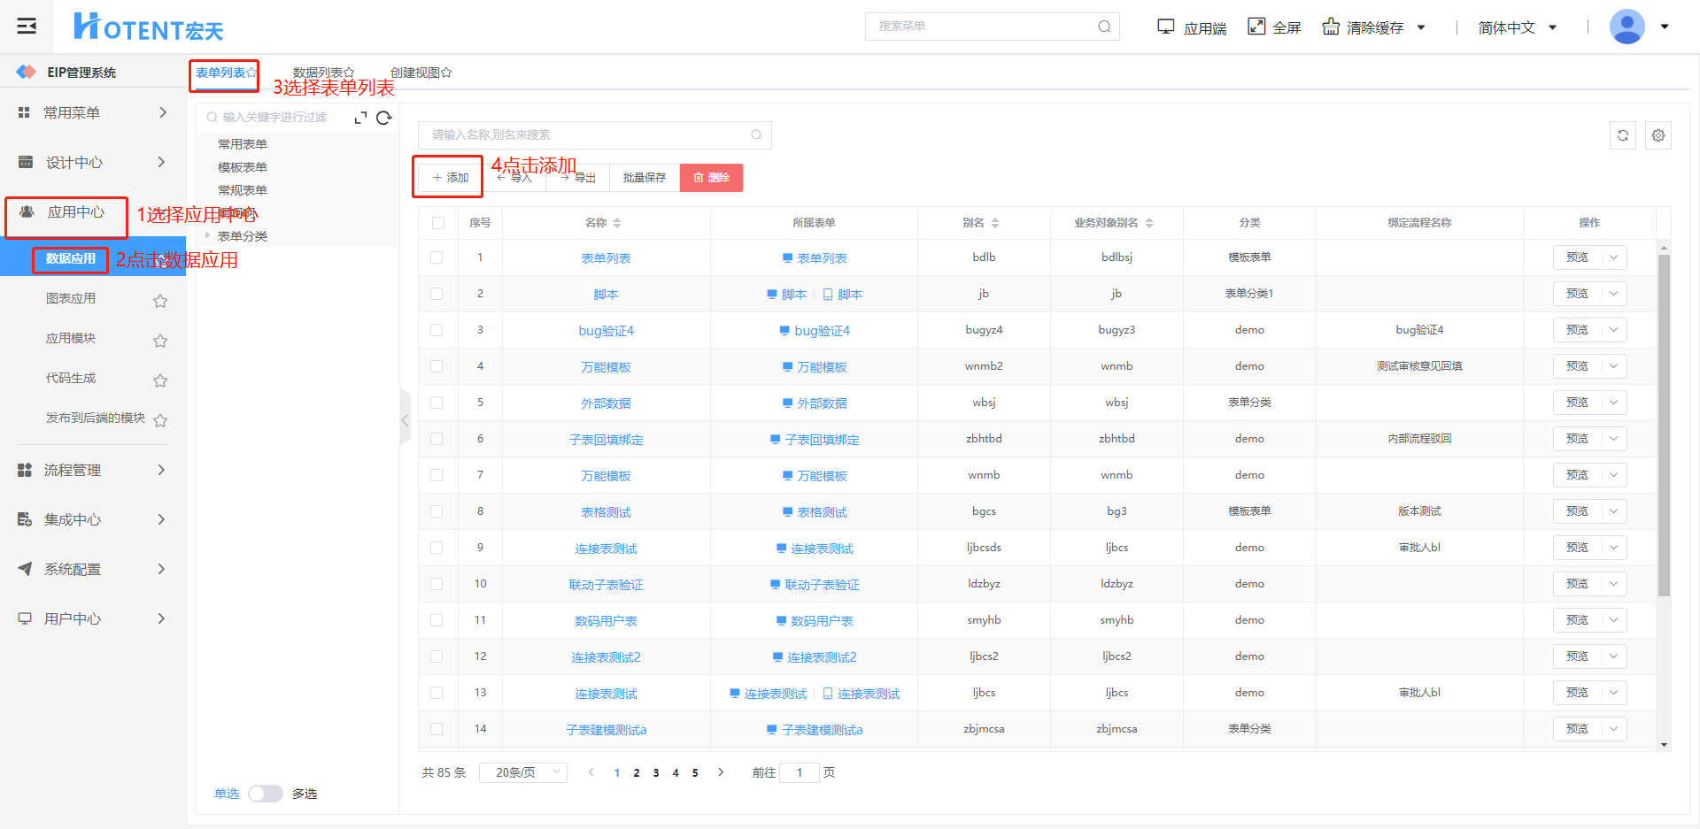
Task: Click the refresh icon in the tree panel
Action: click(383, 118)
